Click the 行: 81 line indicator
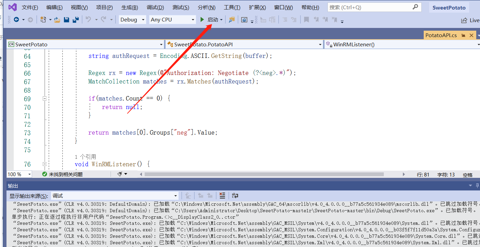480x247 pixels. coord(423,174)
